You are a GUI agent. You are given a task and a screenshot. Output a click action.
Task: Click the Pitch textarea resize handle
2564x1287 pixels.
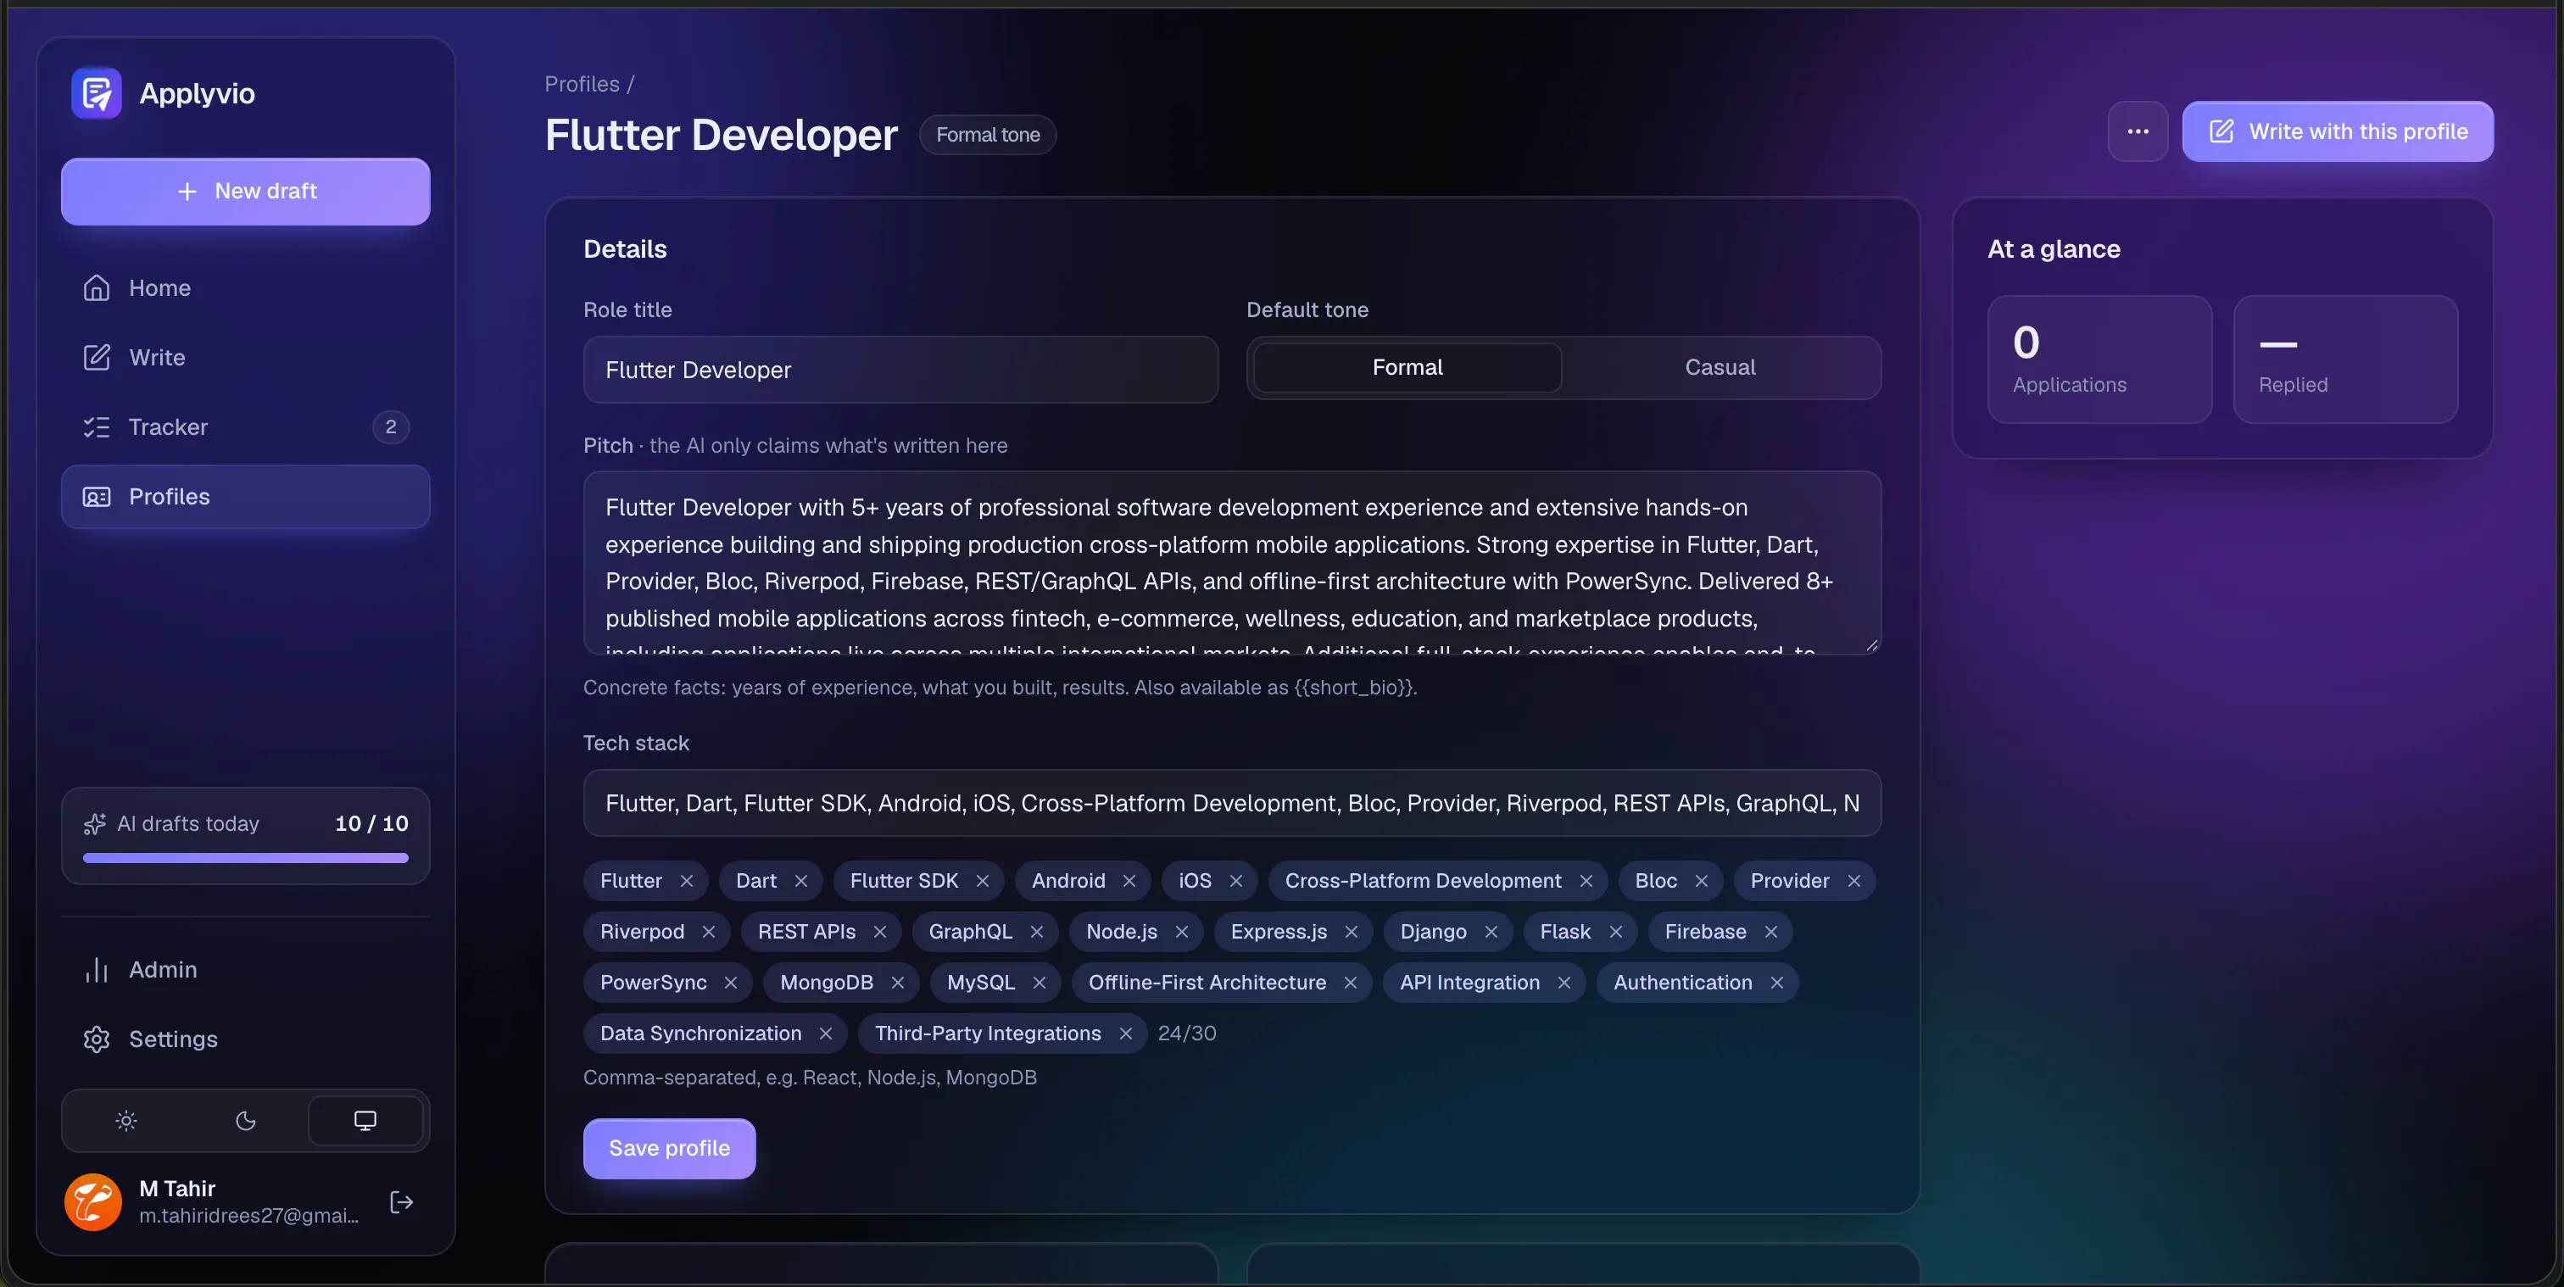[1871, 645]
